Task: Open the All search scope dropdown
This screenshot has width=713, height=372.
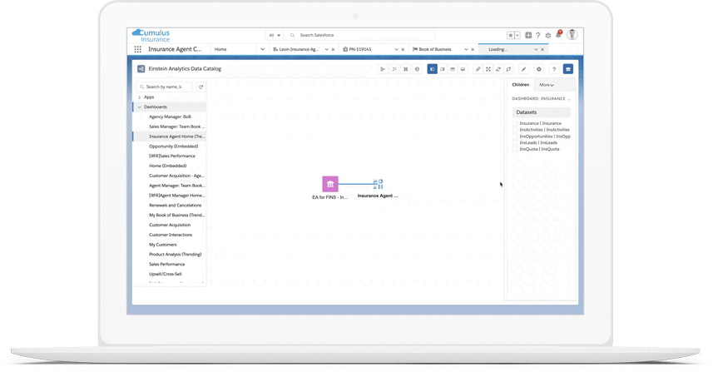Action: 275,35
